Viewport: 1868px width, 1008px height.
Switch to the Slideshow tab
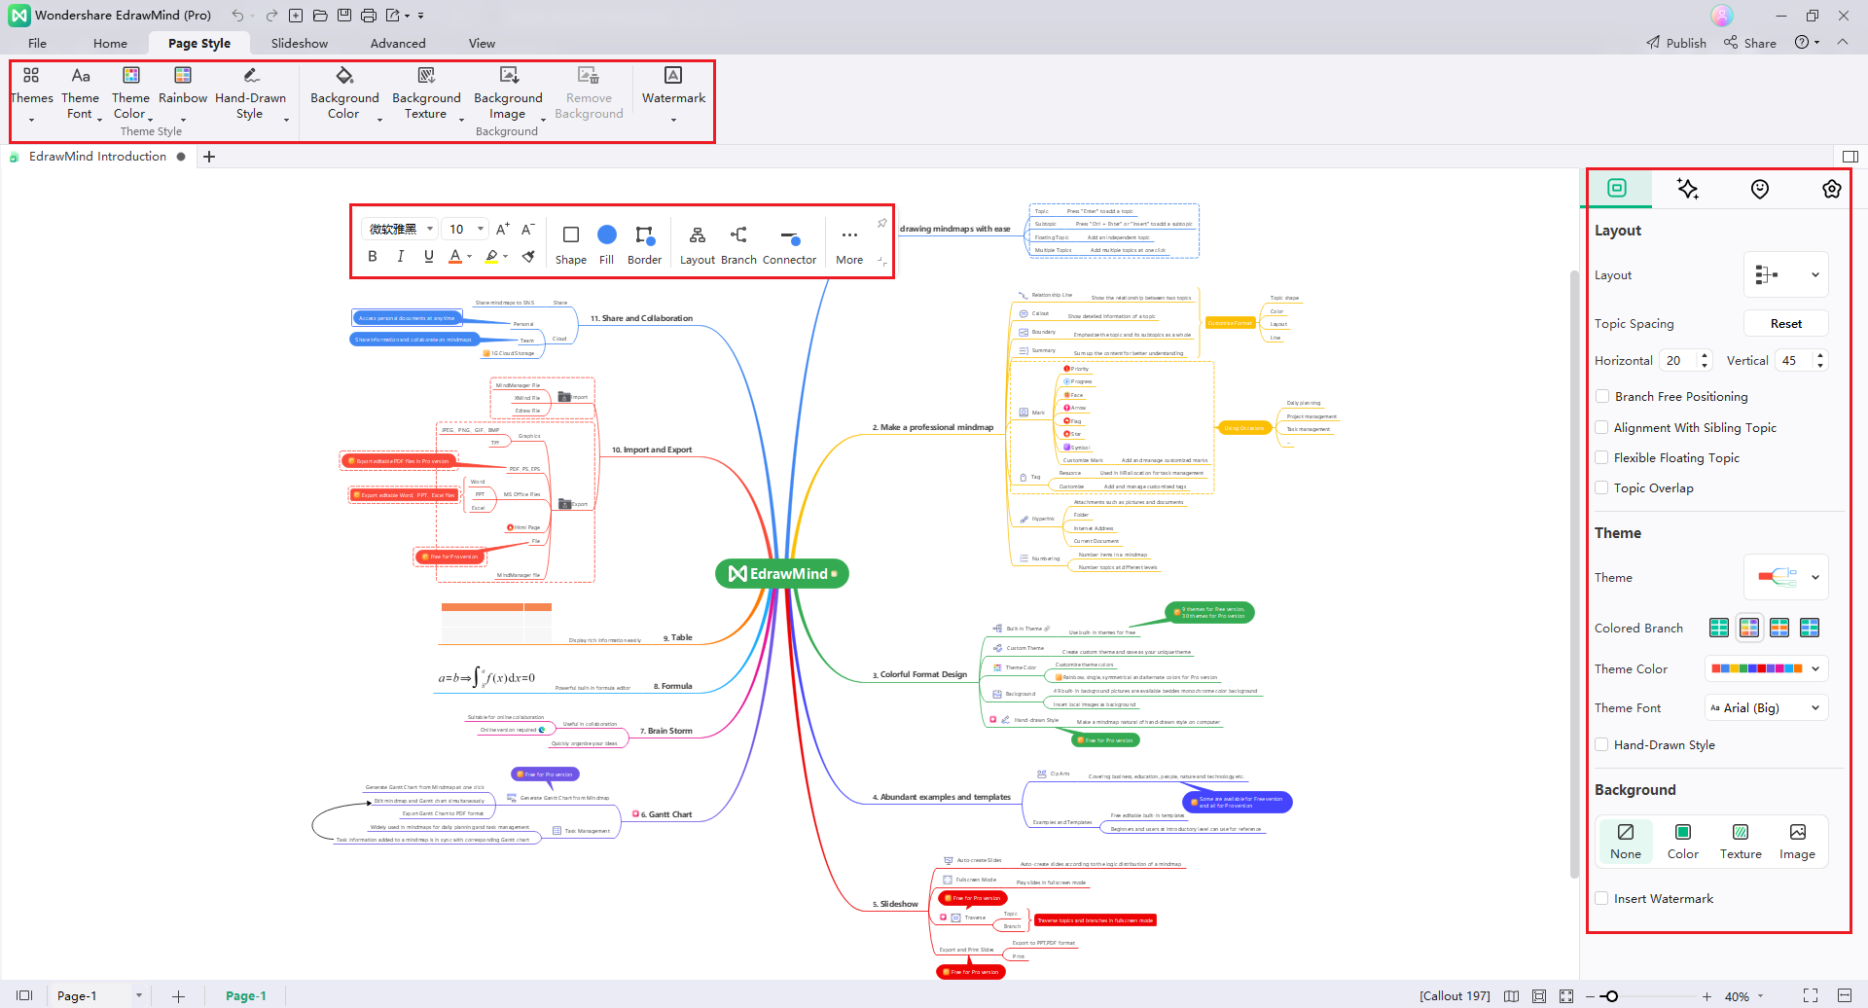(300, 43)
